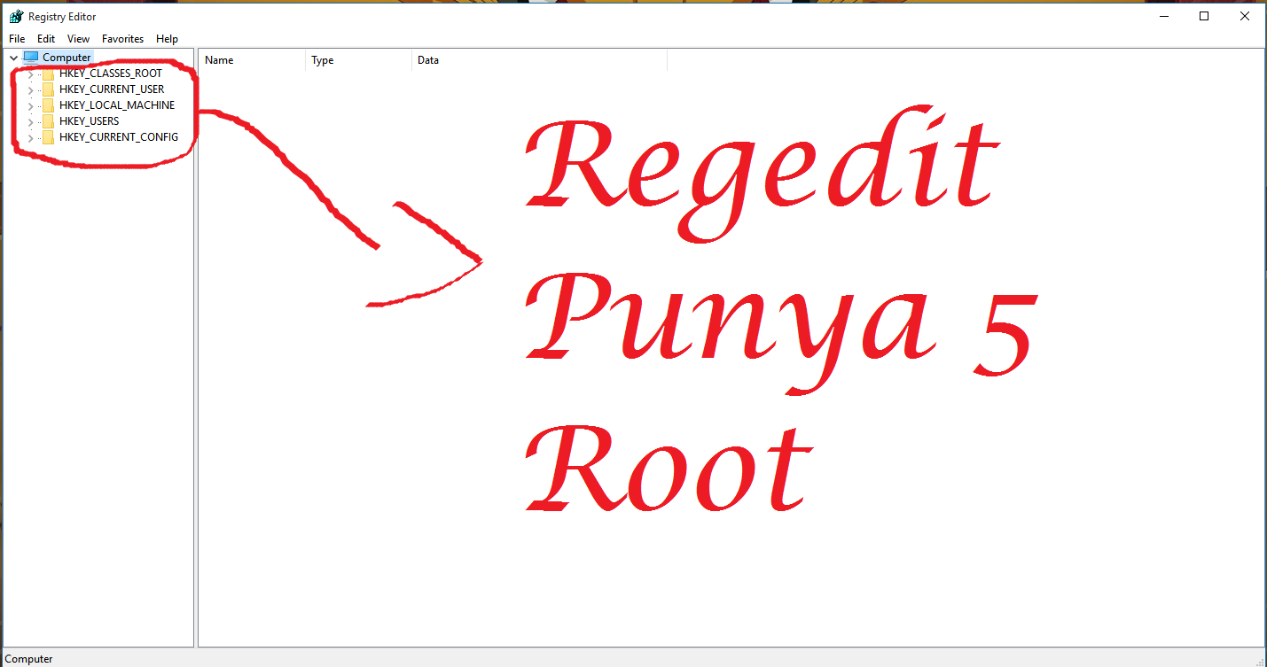The width and height of the screenshot is (1267, 667).
Task: Click the status bar showing Computer
Action: click(x=27, y=658)
